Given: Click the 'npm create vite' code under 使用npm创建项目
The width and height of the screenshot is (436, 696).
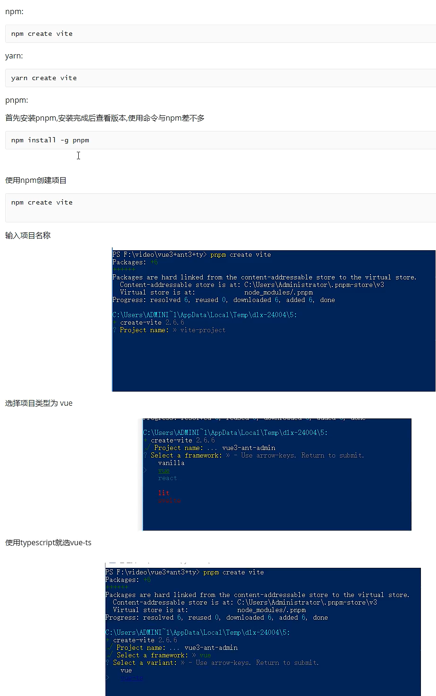Looking at the screenshot, I should coord(220,207).
